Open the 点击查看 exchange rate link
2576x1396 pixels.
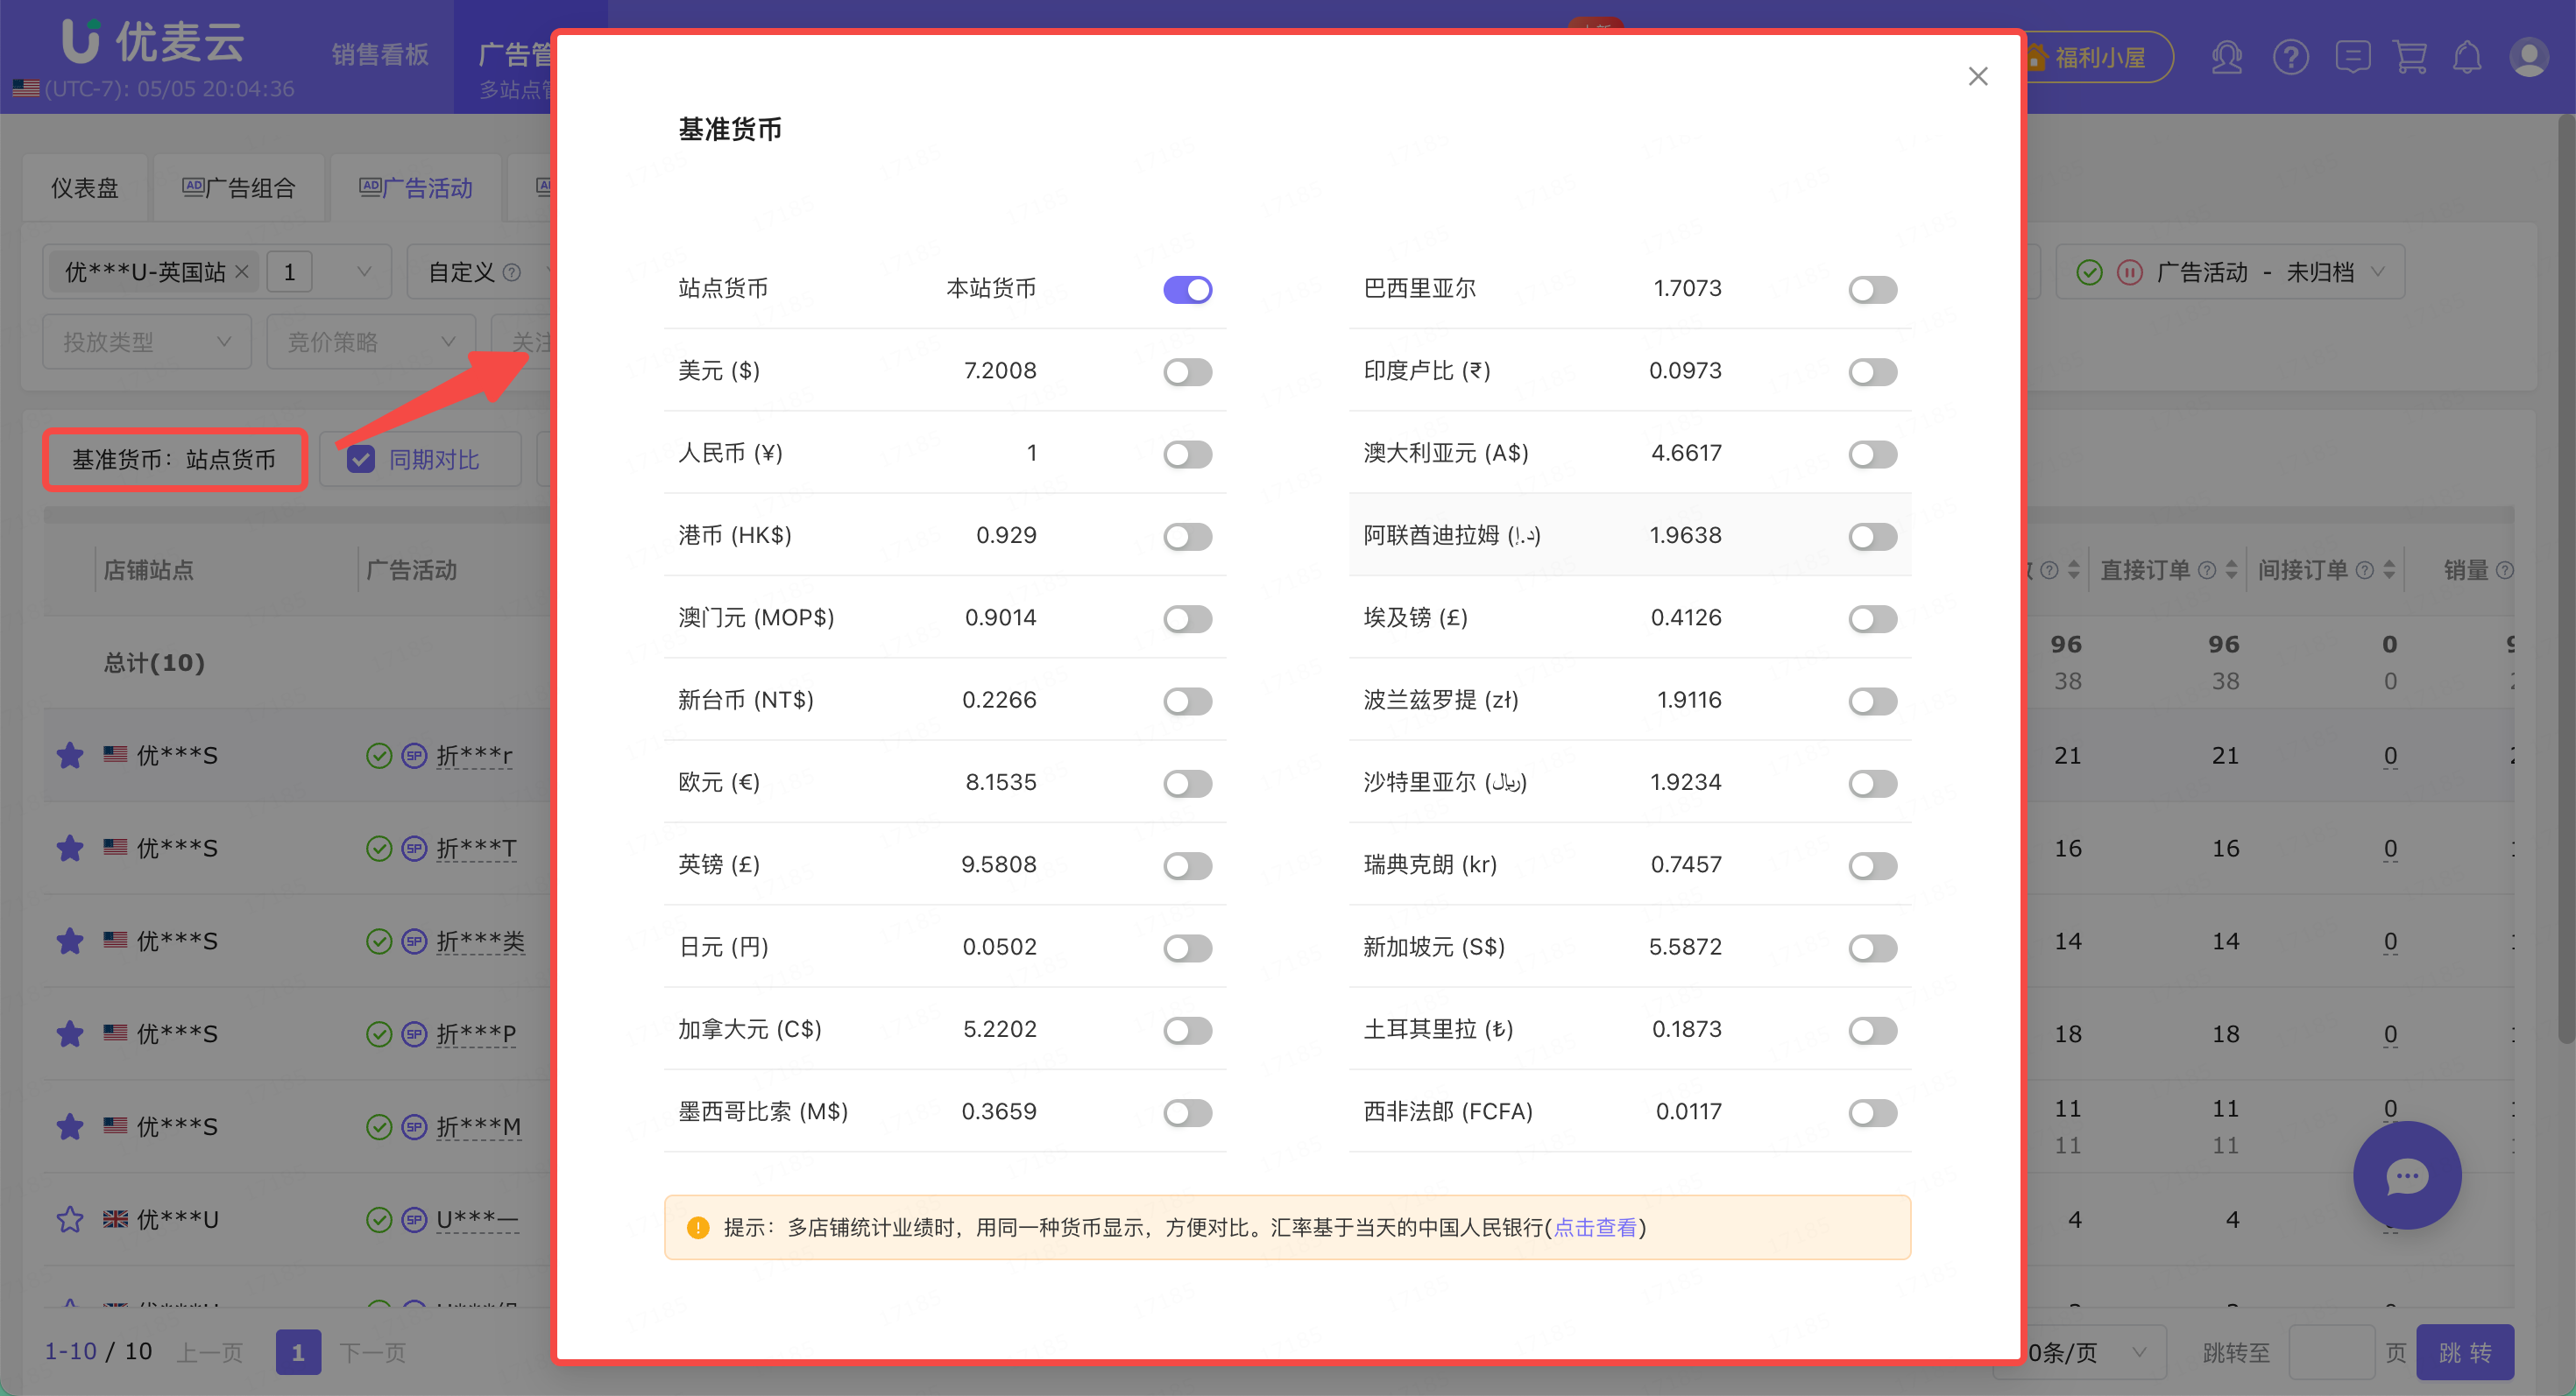pyautogui.click(x=1595, y=1227)
